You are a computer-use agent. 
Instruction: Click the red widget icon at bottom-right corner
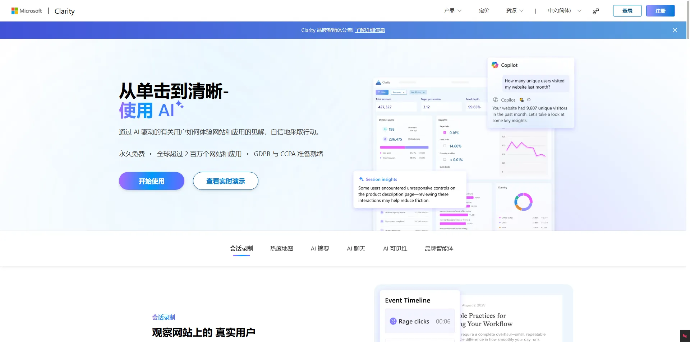[x=685, y=336]
